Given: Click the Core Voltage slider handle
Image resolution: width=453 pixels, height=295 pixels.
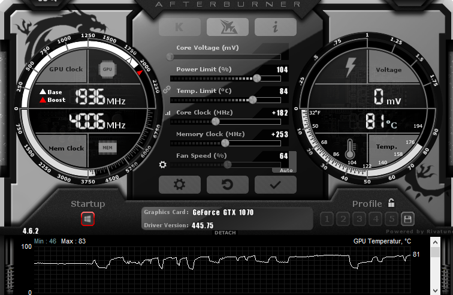Looking at the screenshot, I should click(170, 57).
